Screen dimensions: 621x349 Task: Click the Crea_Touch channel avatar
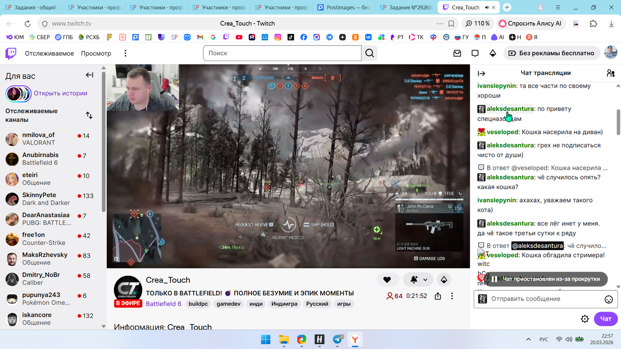click(128, 289)
